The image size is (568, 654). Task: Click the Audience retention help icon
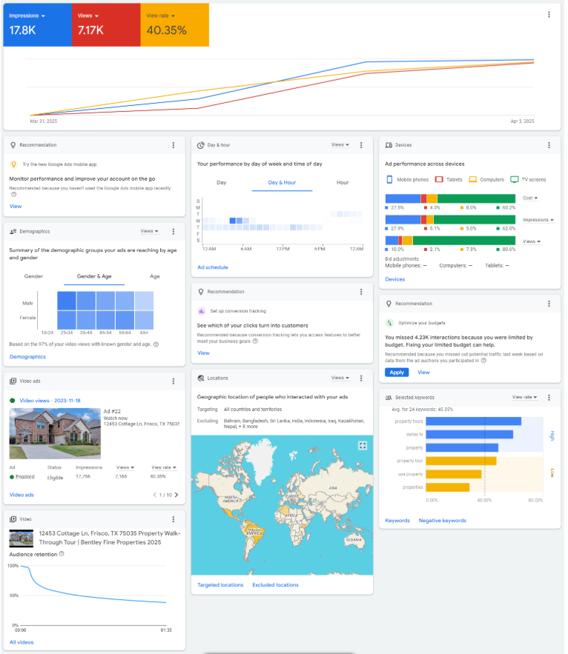coord(62,553)
